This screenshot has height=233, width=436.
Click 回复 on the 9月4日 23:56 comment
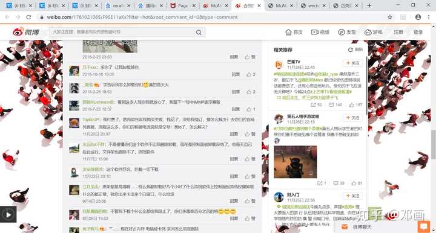pyautogui.click(x=234, y=201)
